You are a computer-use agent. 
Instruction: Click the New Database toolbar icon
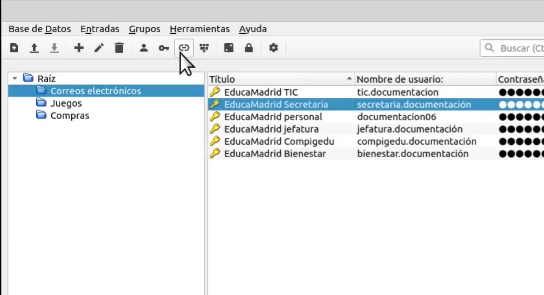click(14, 48)
